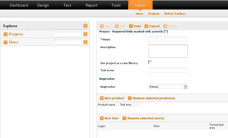Click into the Description text area
Viewport: 228px width, 138px height.
coord(168,51)
